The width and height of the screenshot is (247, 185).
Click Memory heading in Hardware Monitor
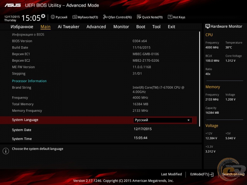213,87
